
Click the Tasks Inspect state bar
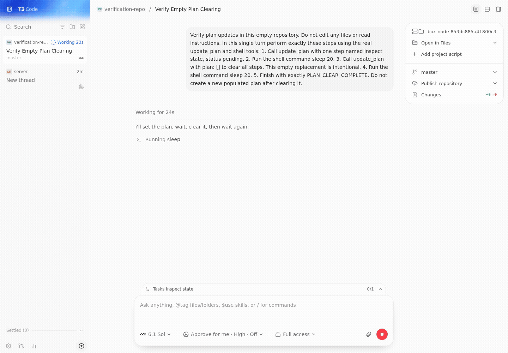pyautogui.click(x=264, y=289)
